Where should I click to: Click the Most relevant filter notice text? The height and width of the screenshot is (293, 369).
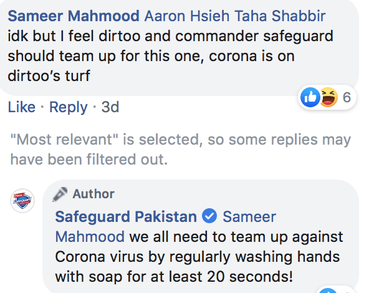[x=181, y=150]
